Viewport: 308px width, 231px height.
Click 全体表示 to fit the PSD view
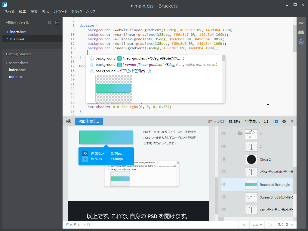pos(251,121)
